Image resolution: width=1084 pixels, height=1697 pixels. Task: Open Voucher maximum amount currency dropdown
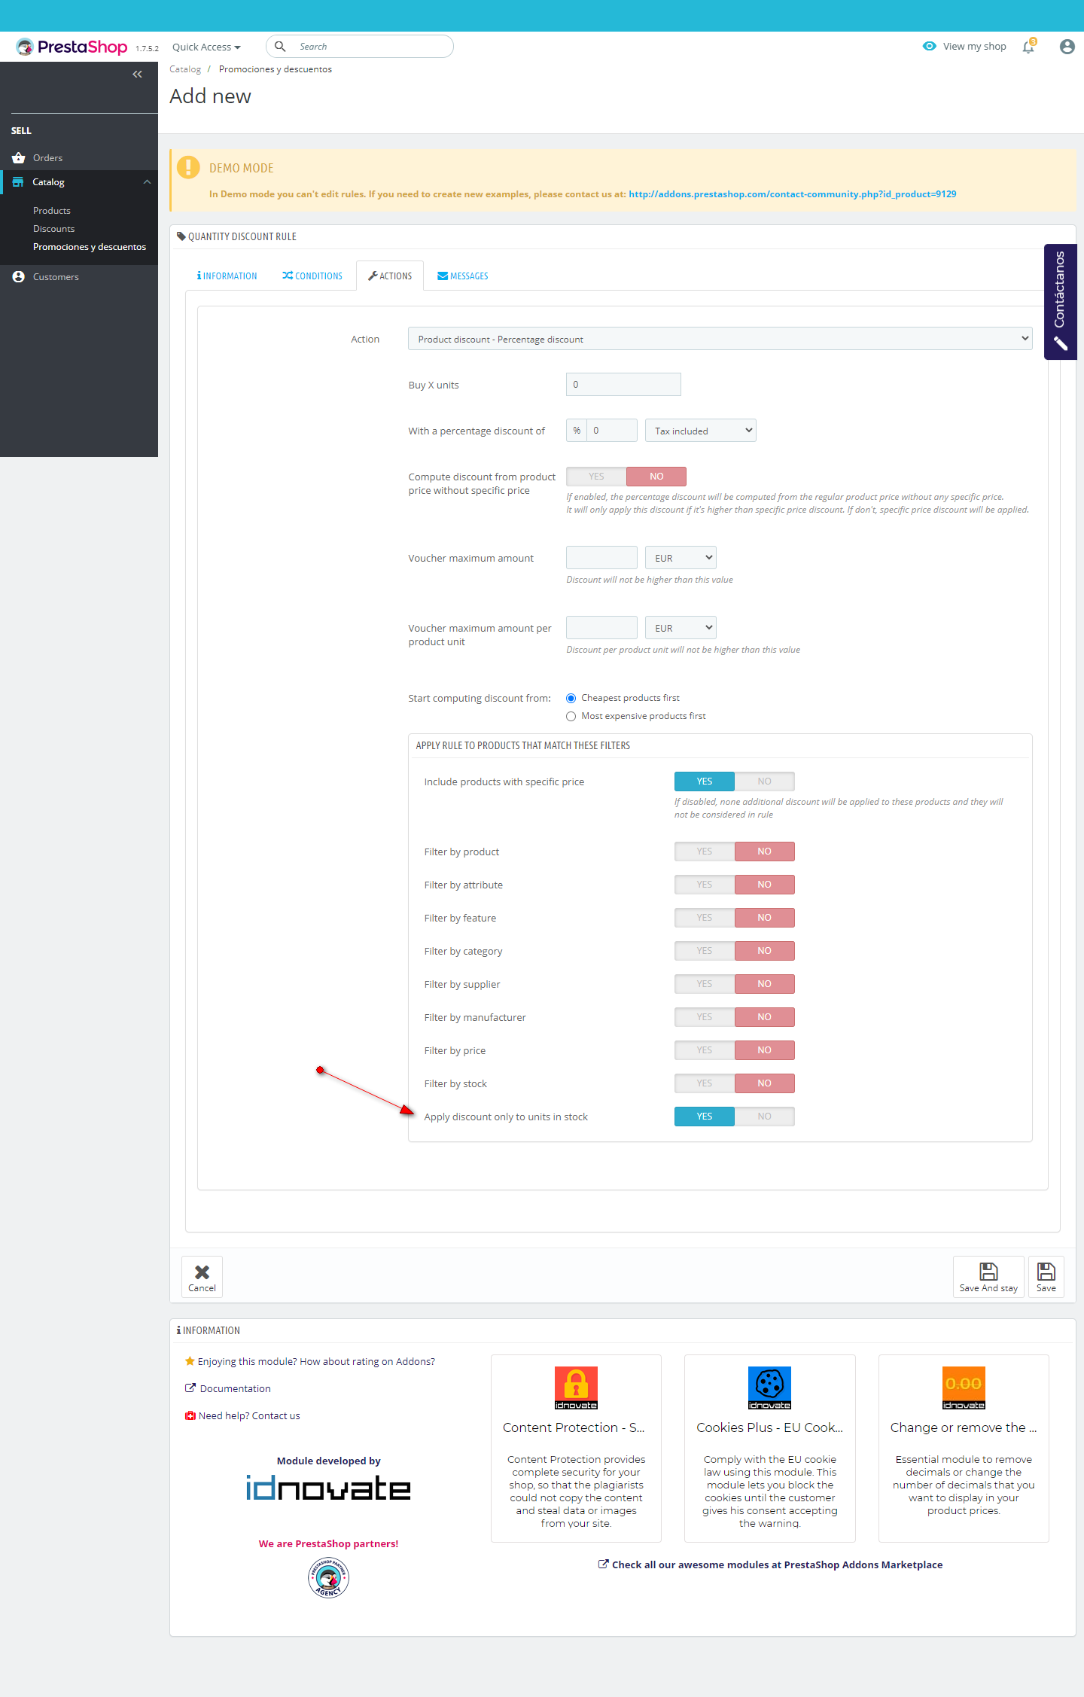click(681, 558)
